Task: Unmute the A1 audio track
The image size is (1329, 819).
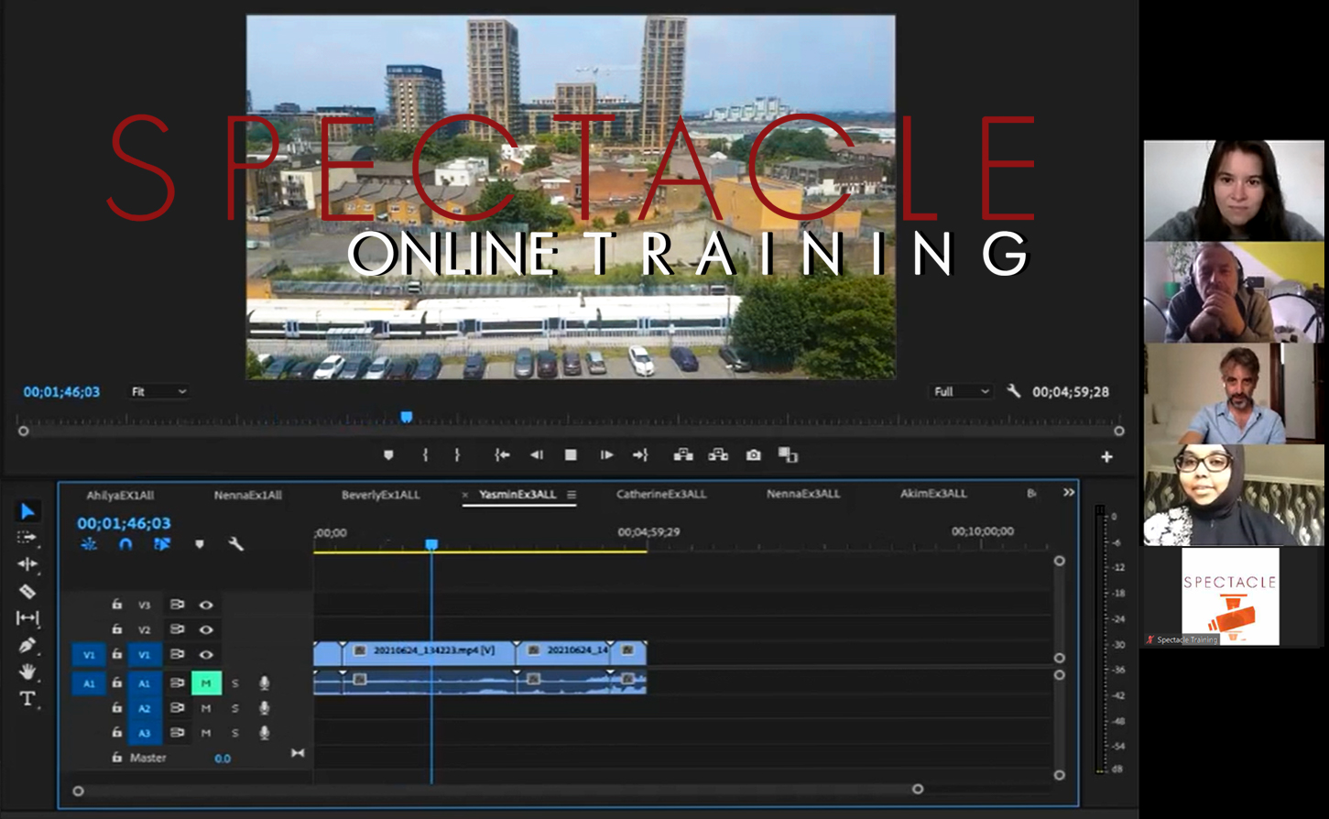Action: pyautogui.click(x=206, y=683)
